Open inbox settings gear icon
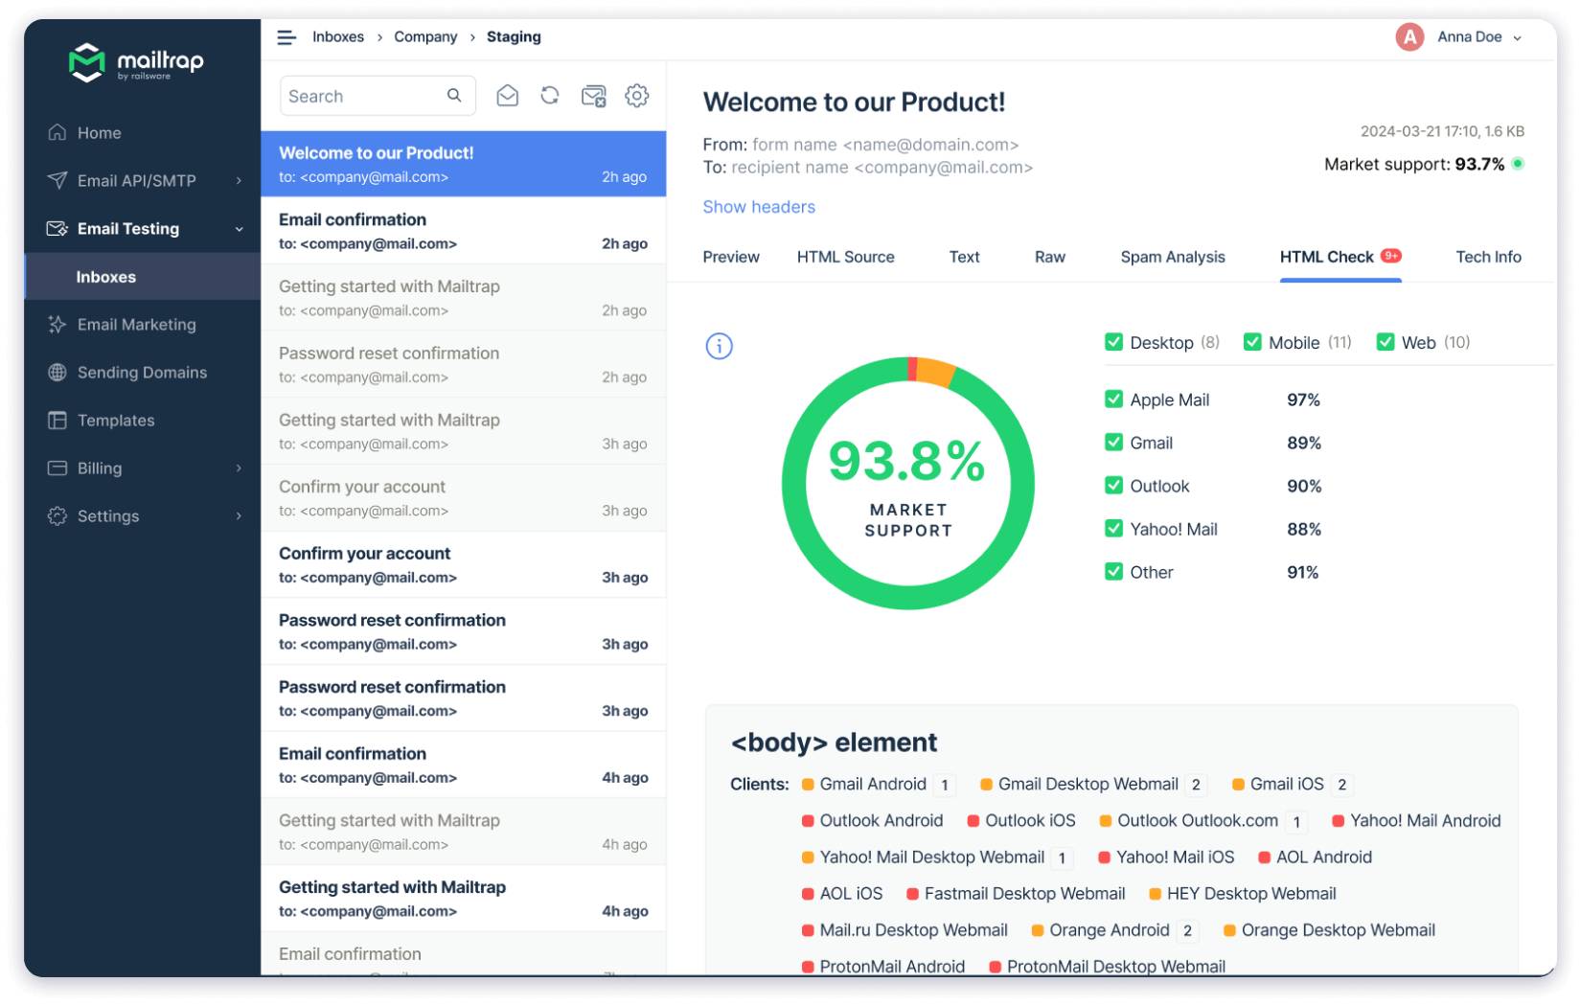This screenshot has width=1580, height=1005. (637, 96)
